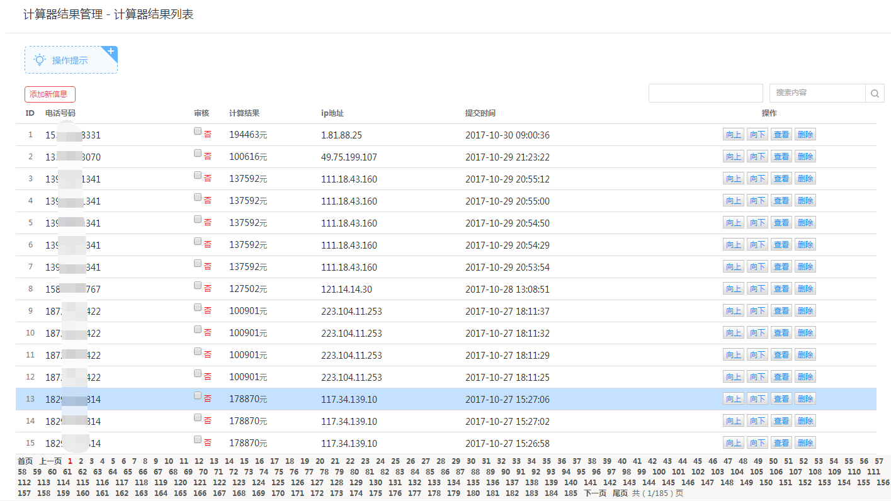Jump to 尾页 last page link
The image size is (891, 501).
click(620, 493)
